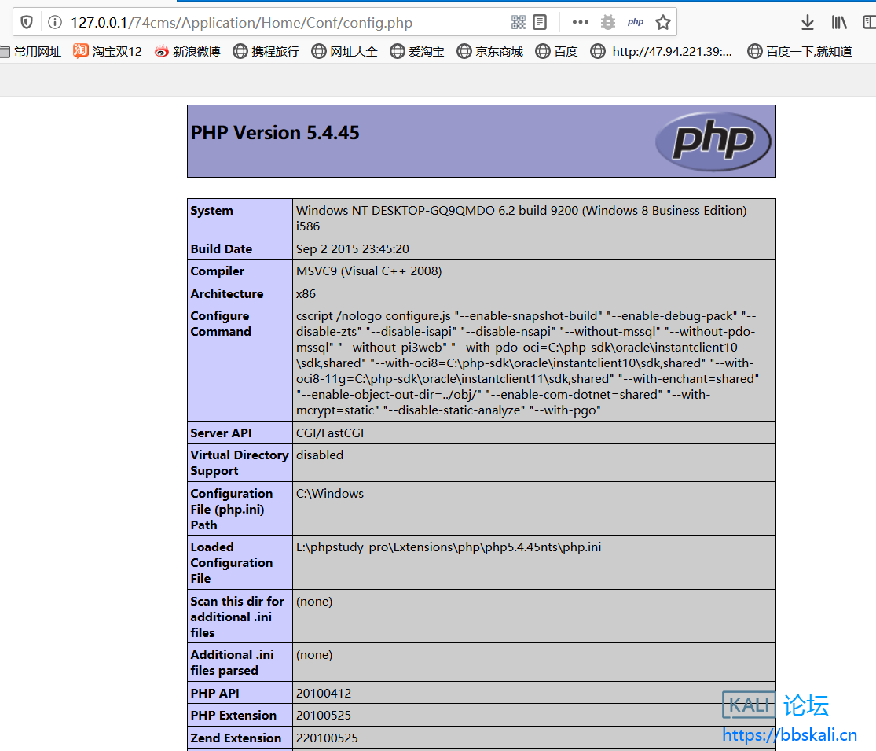Open the 新浪微博 bookmark
876x751 pixels.
pos(188,51)
